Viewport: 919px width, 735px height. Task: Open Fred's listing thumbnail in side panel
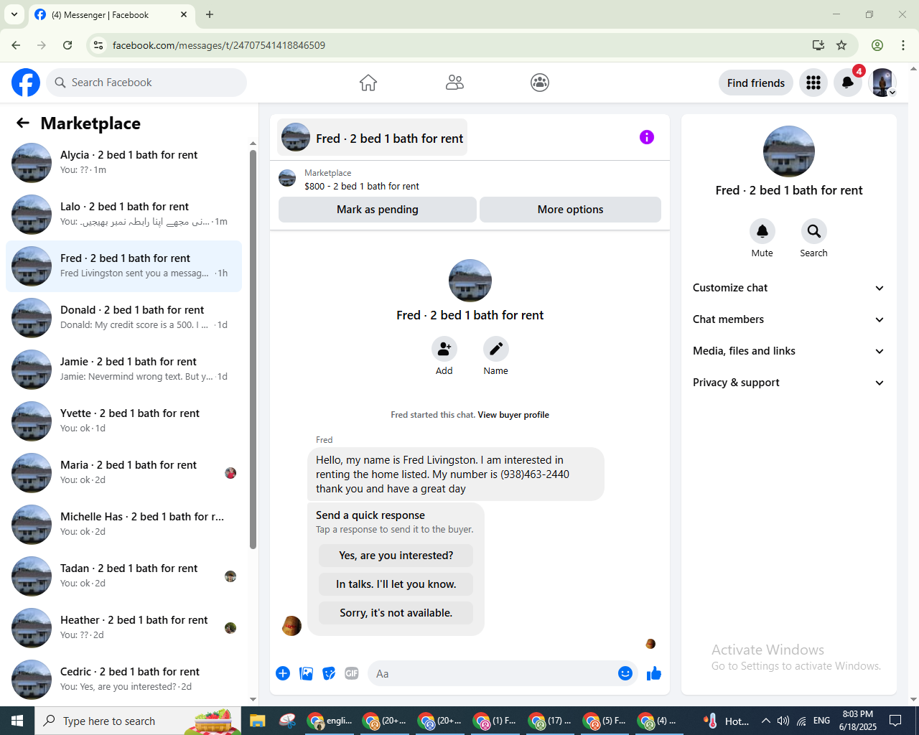(x=789, y=151)
